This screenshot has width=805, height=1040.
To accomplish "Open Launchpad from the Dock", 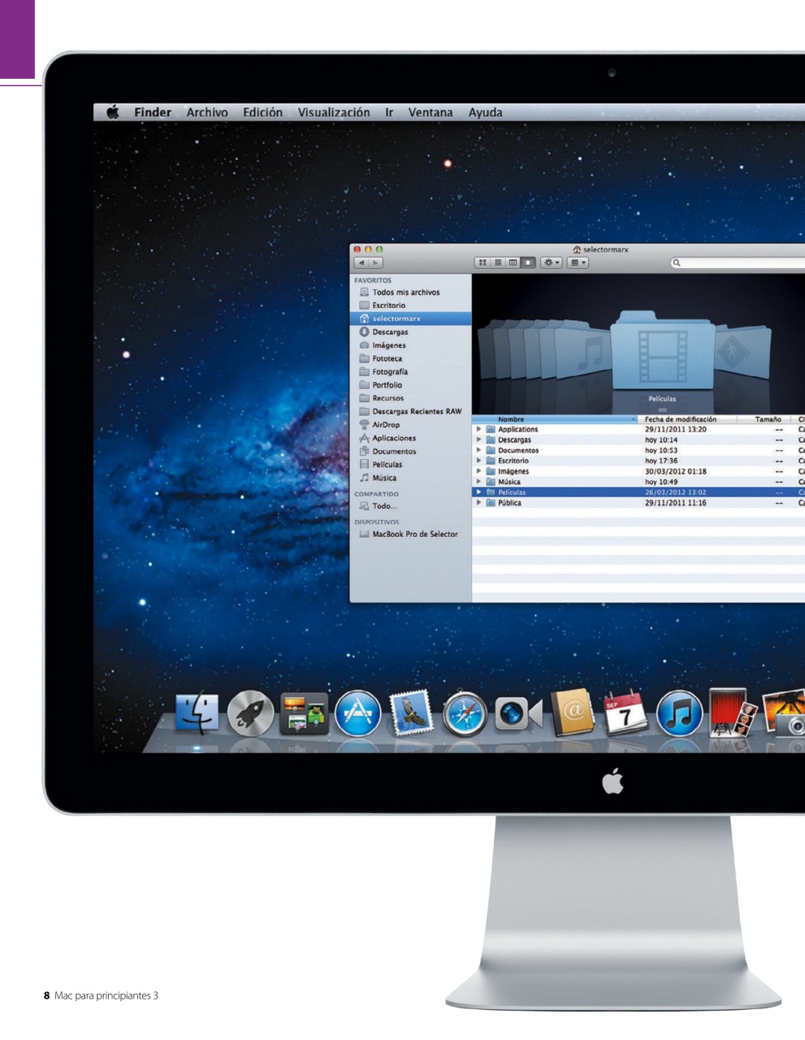I will click(250, 714).
